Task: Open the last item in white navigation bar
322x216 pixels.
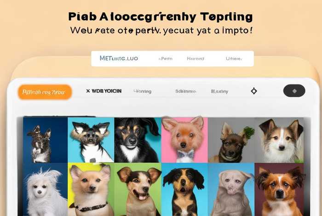Action: 234,59
